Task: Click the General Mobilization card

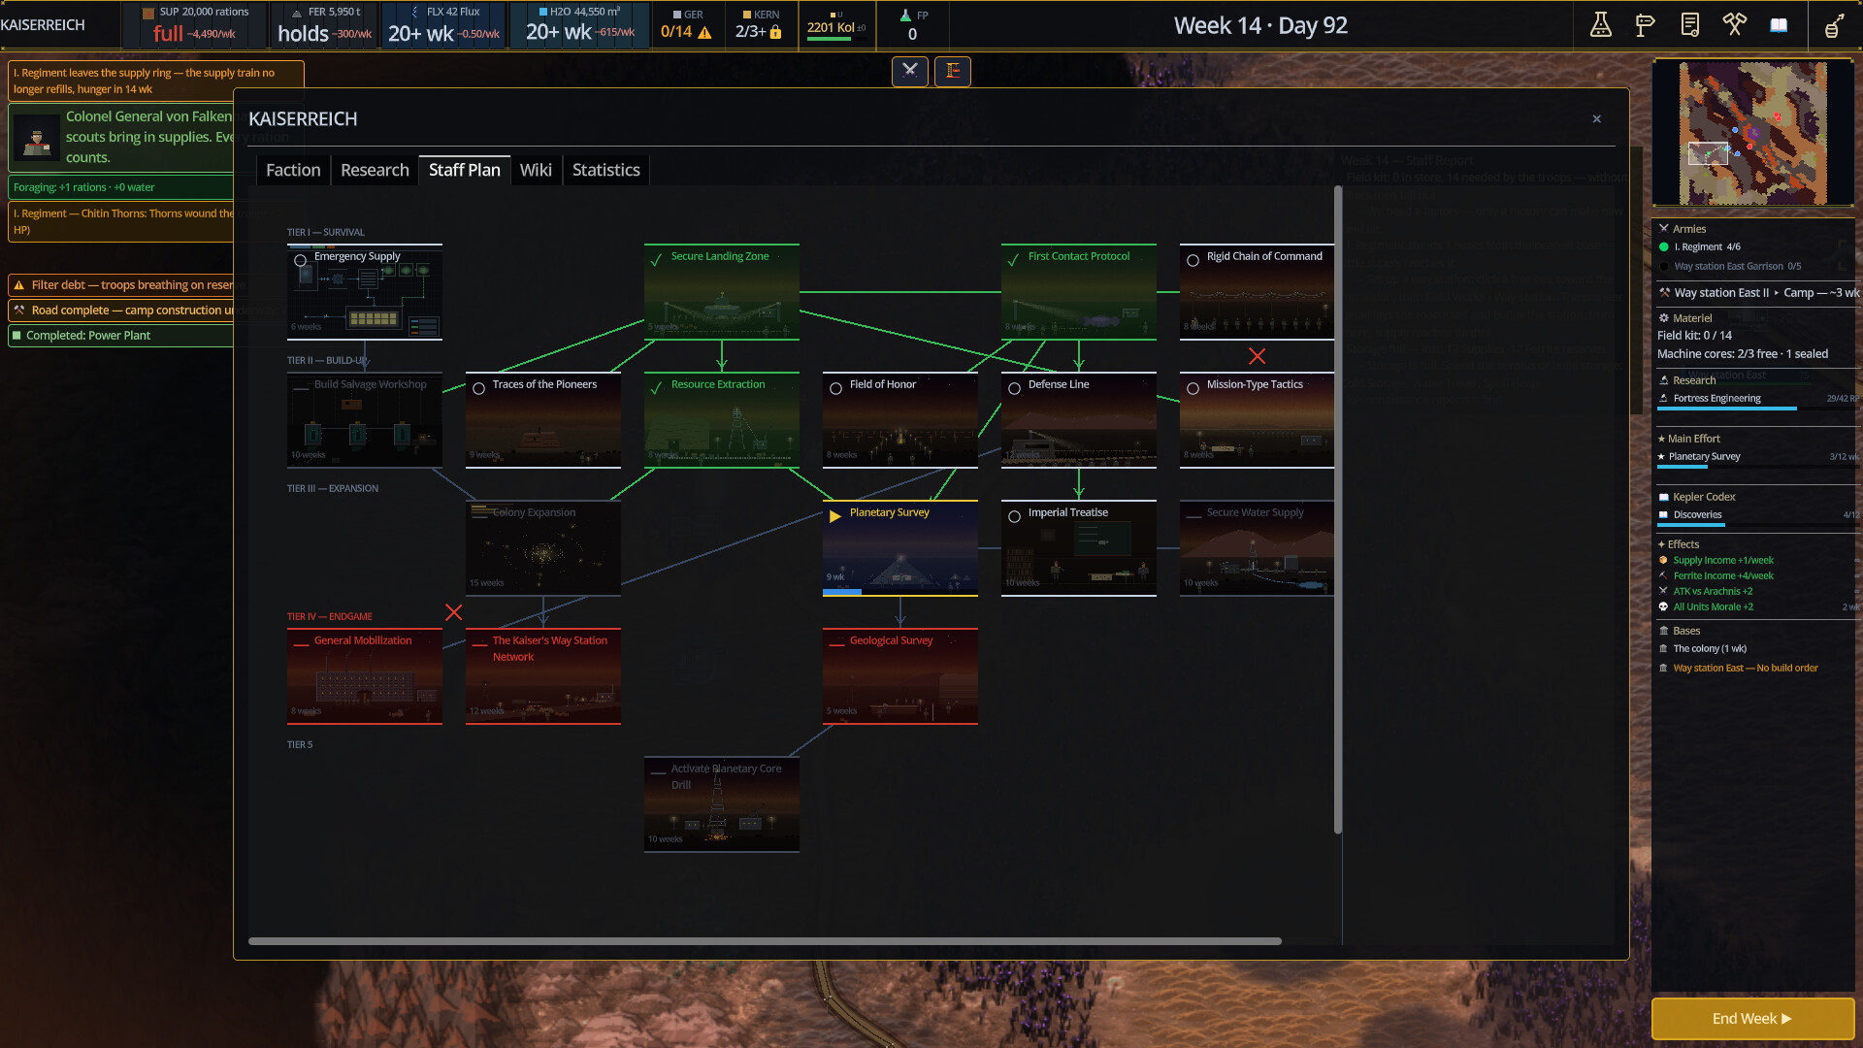Action: [365, 676]
